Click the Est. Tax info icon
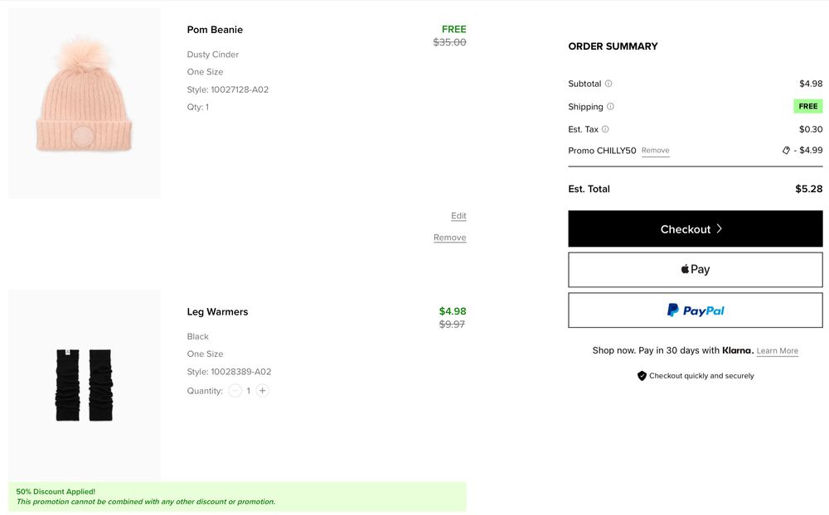Screen dimensions: 829x515 pyautogui.click(x=605, y=129)
